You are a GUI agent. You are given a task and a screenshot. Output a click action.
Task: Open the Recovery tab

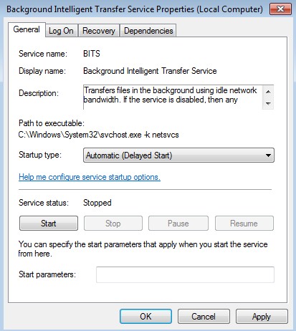pyautogui.click(x=99, y=31)
